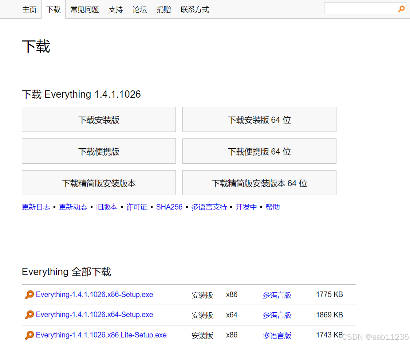Open the 更新日志 link
Screen dimensions: 410x344
point(36,207)
